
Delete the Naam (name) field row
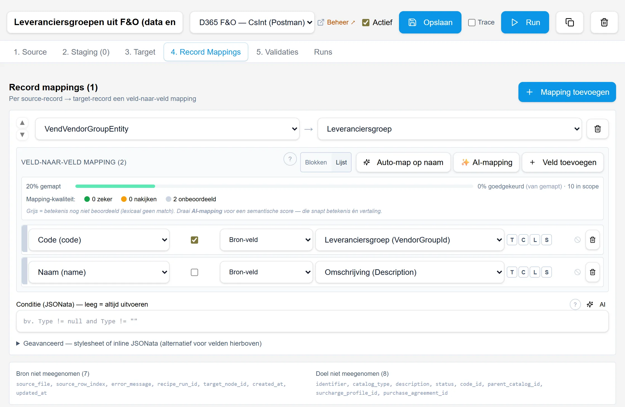592,272
